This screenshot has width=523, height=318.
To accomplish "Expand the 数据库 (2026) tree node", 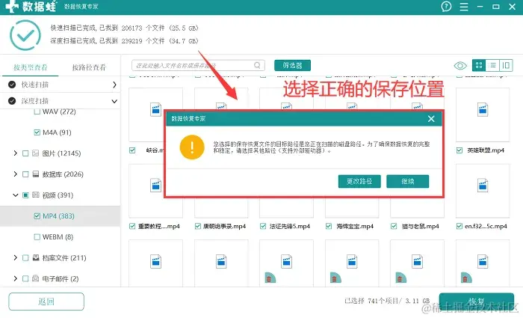I will click(x=16, y=174).
